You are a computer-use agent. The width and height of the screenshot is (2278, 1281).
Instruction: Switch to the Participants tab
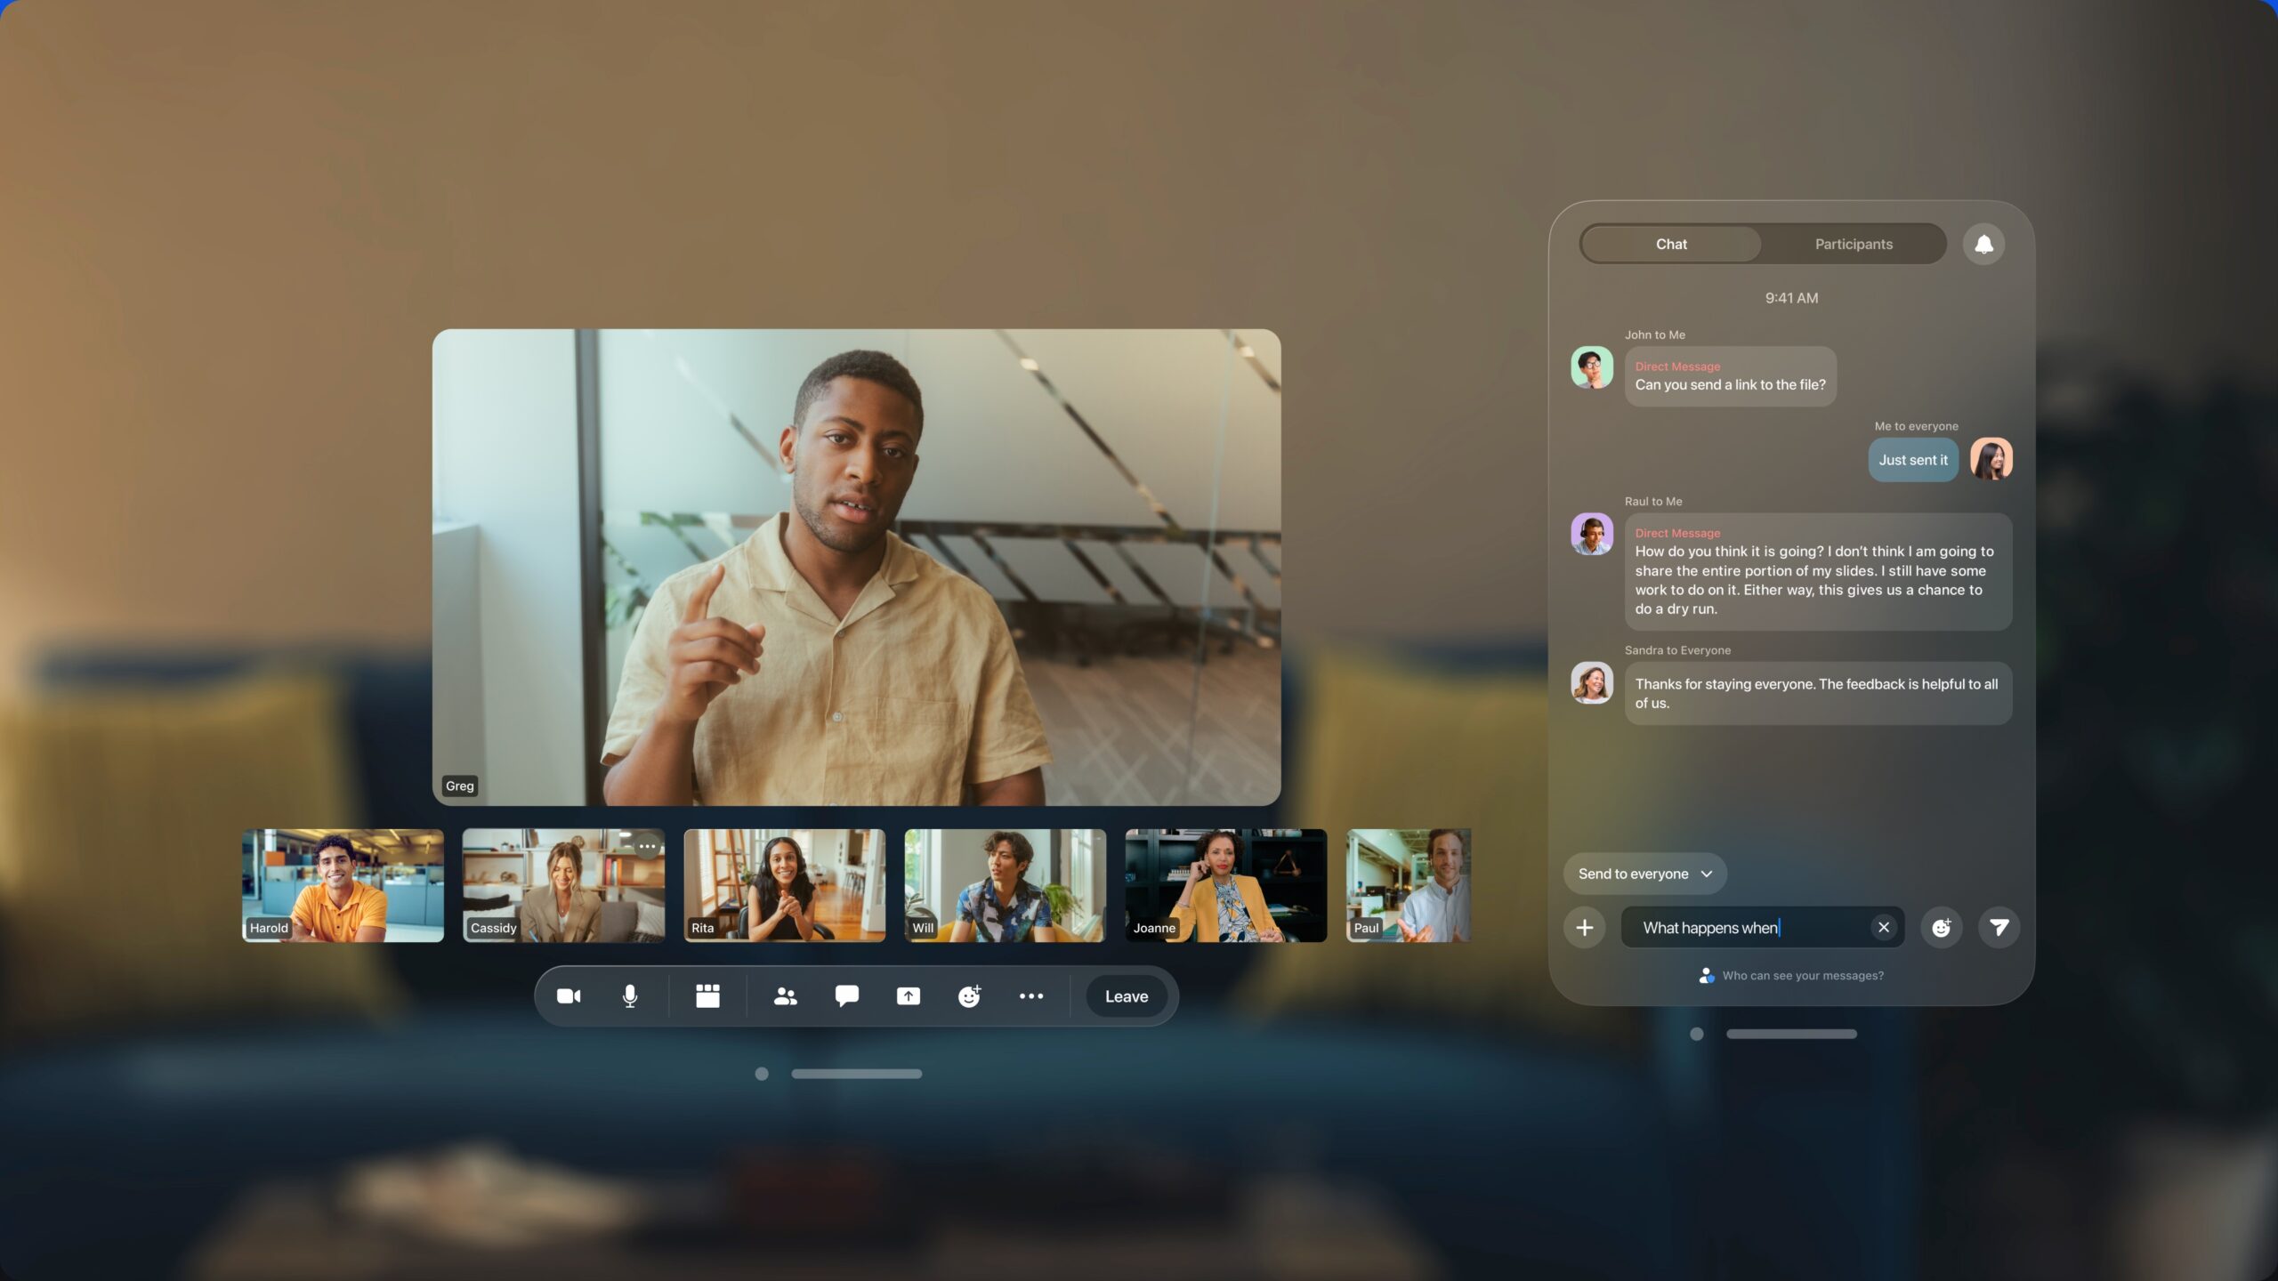point(1853,243)
